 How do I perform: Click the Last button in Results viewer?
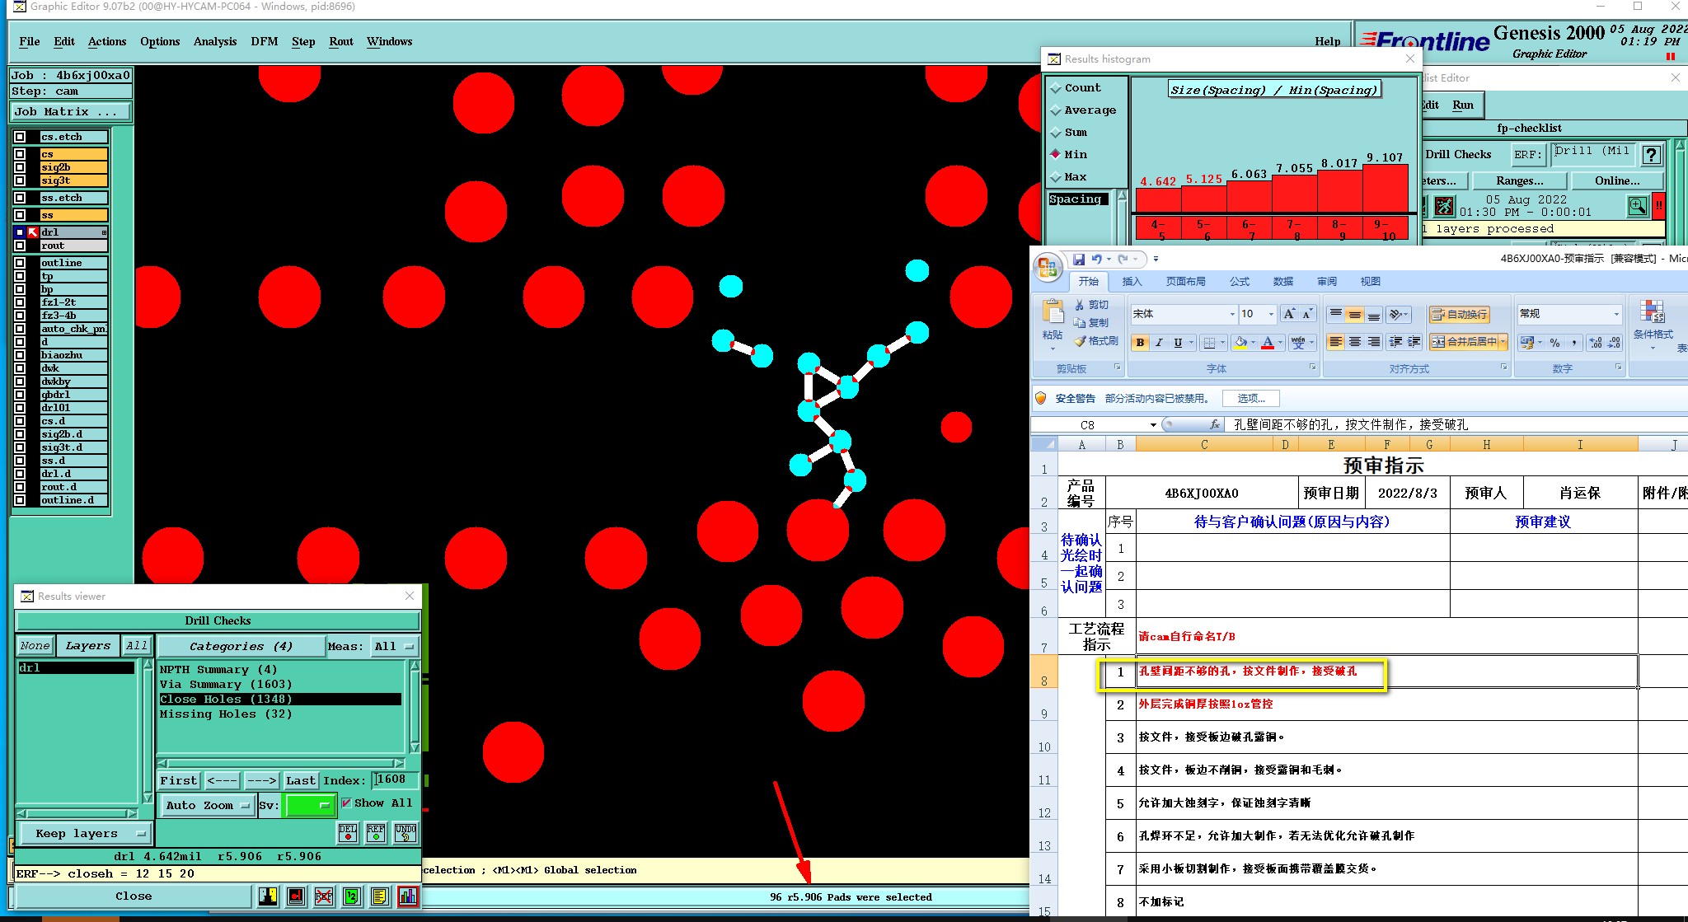click(300, 780)
